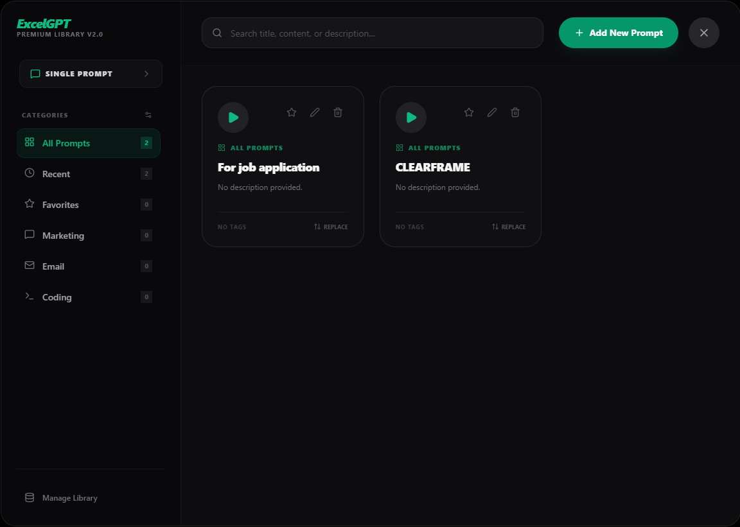Open the Email category

pos(89,266)
